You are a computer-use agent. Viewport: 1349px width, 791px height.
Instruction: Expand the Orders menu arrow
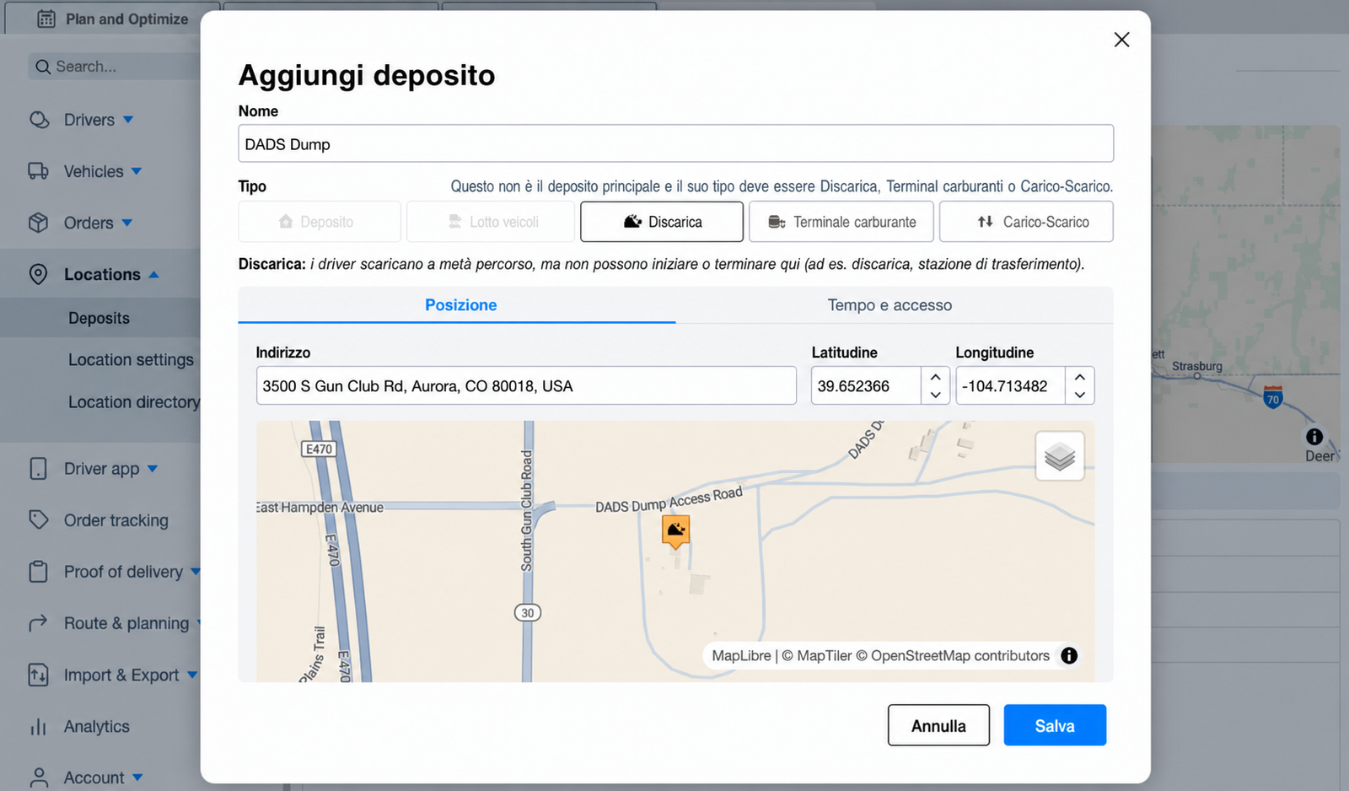pyautogui.click(x=127, y=223)
